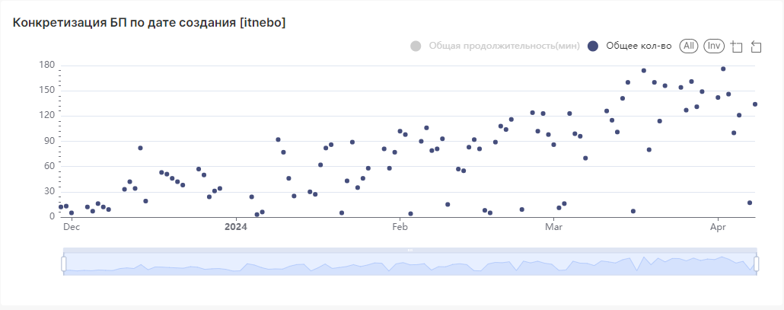Click the dark blue Общее кол-во legend dot
Viewport: 784px width, 310px height.
click(593, 46)
